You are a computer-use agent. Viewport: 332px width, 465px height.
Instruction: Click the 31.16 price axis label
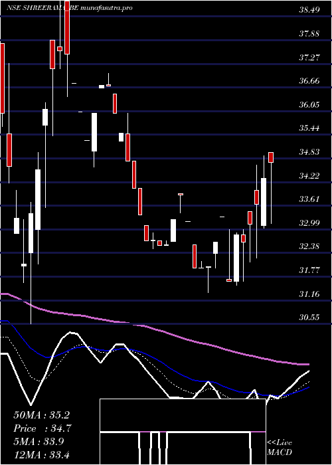(309, 294)
